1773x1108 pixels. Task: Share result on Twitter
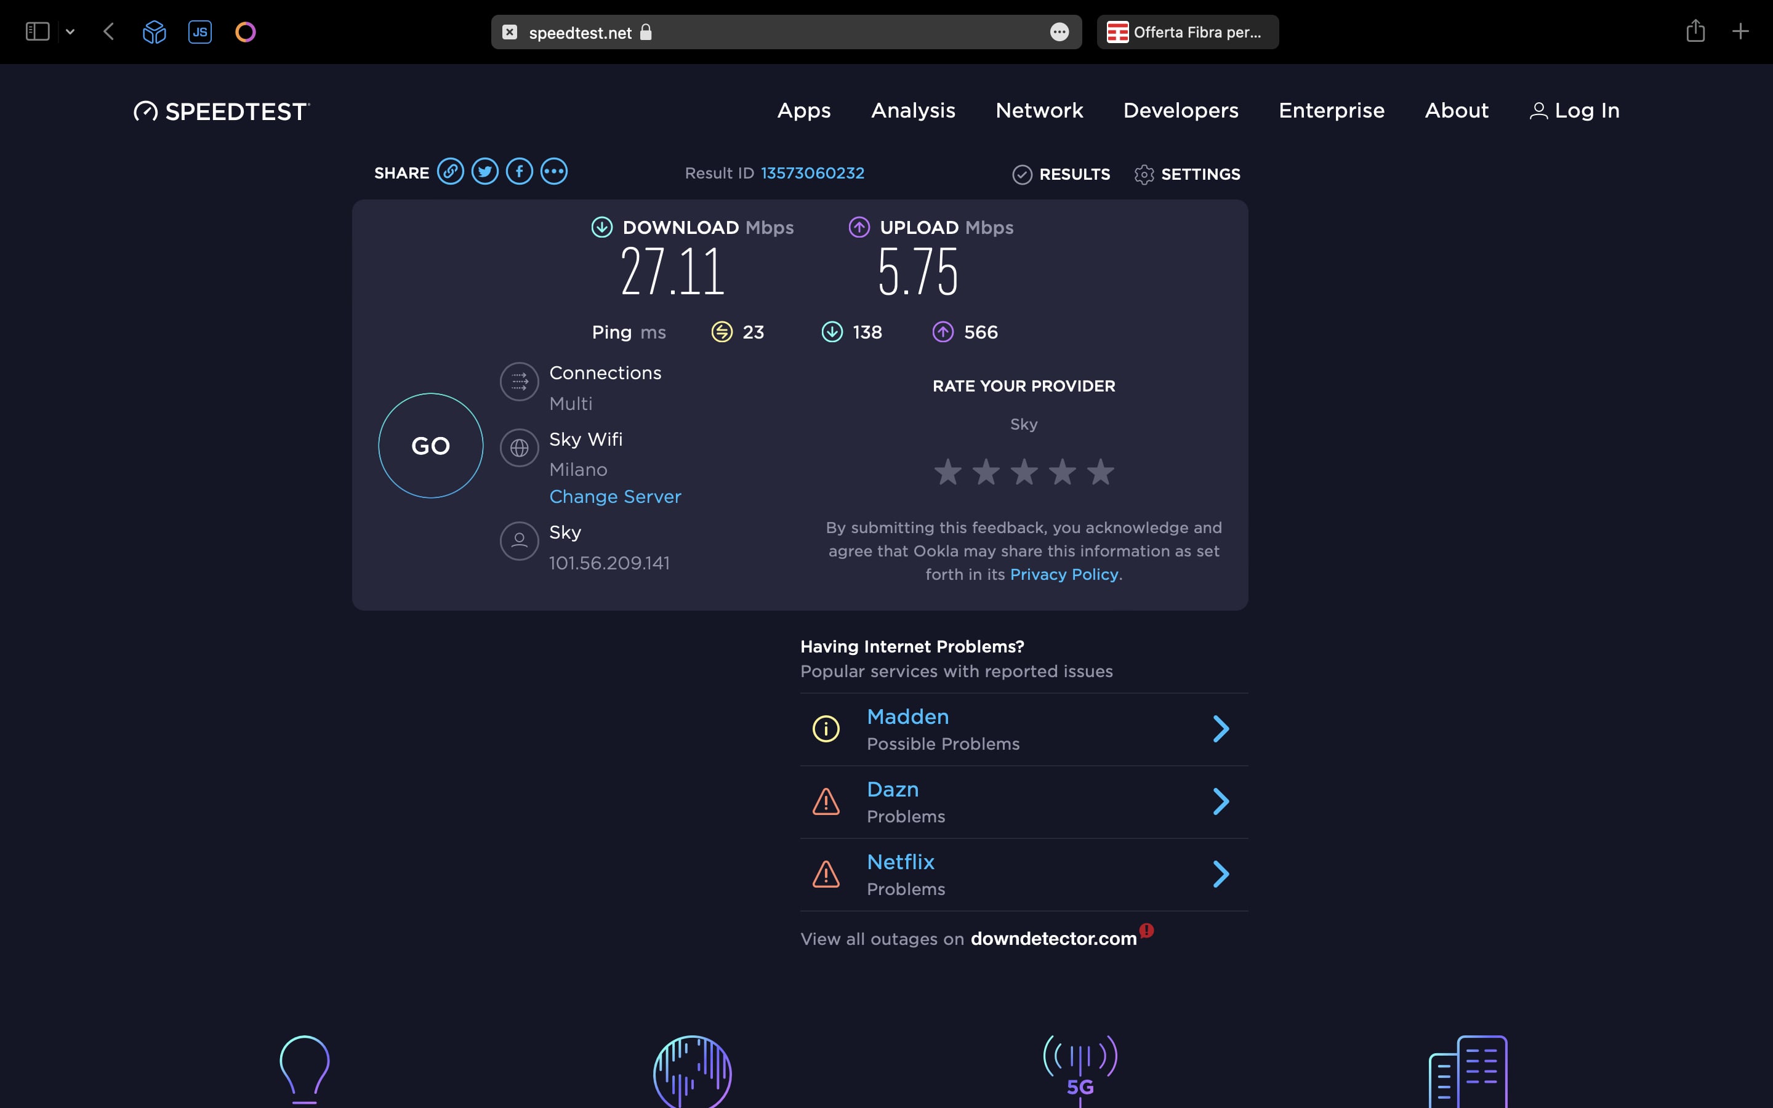pyautogui.click(x=484, y=172)
